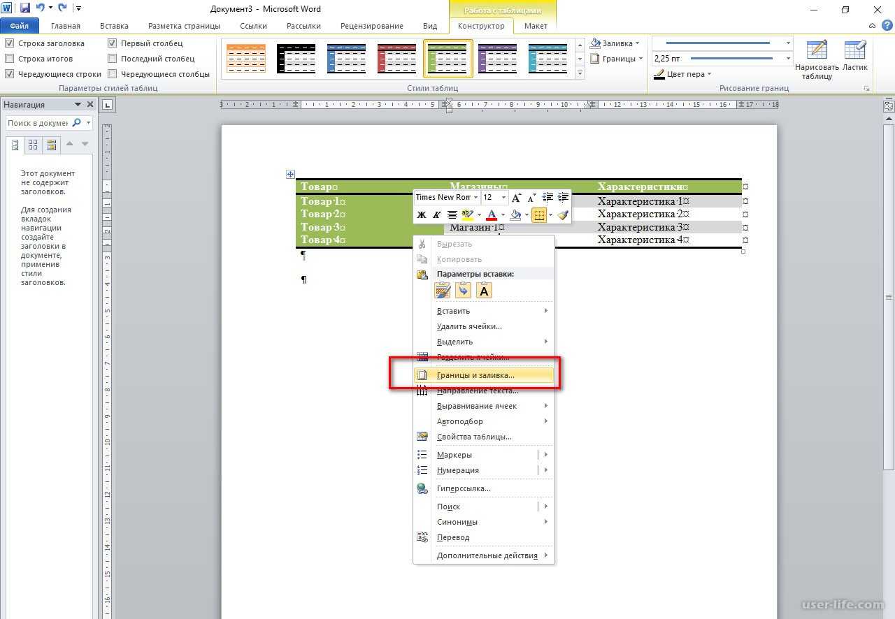The height and width of the screenshot is (619, 895).
Task: Apply shading bucket in mini toolbar
Action: click(x=515, y=215)
